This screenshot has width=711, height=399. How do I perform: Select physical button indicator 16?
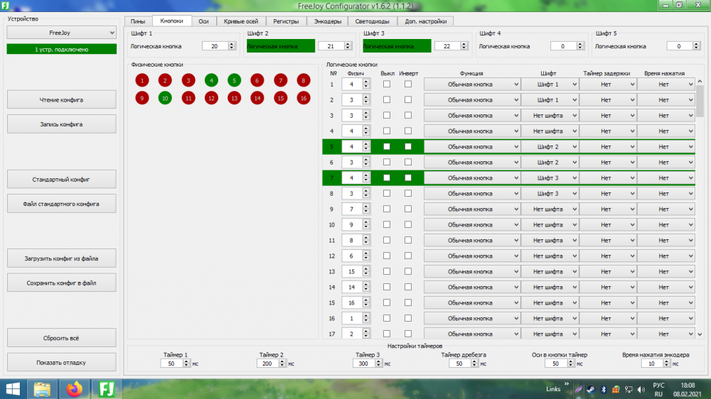click(304, 98)
